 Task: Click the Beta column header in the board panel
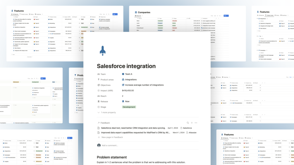point(54,82)
